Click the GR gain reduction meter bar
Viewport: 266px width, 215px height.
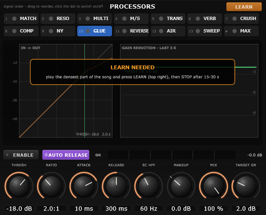tap(172, 155)
